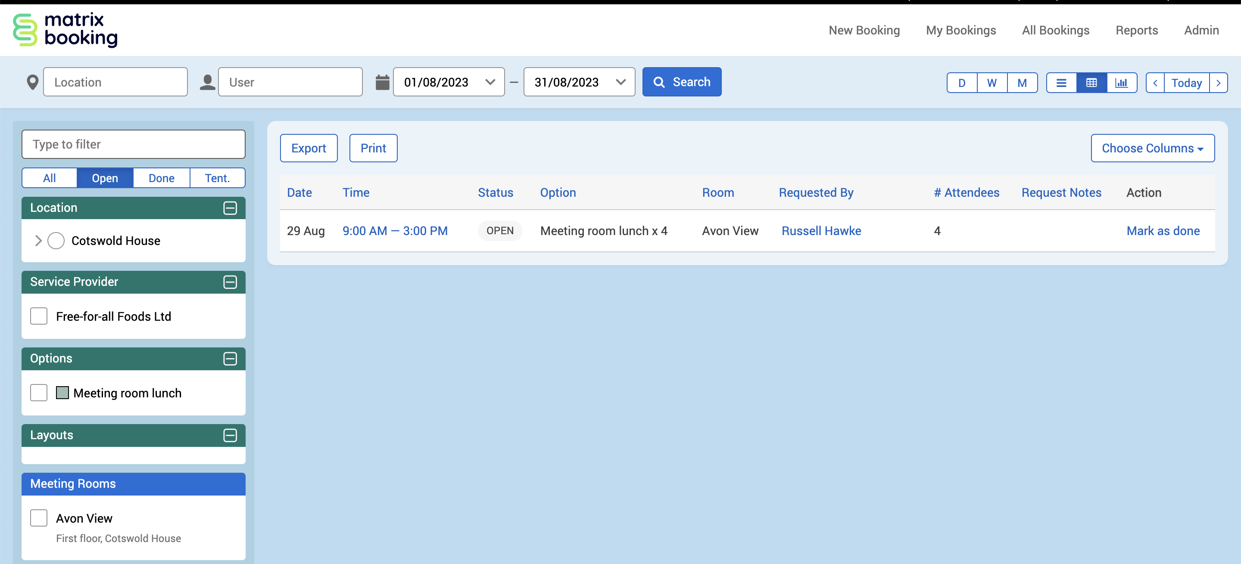
Task: Switch to list view icon
Action: (x=1061, y=83)
